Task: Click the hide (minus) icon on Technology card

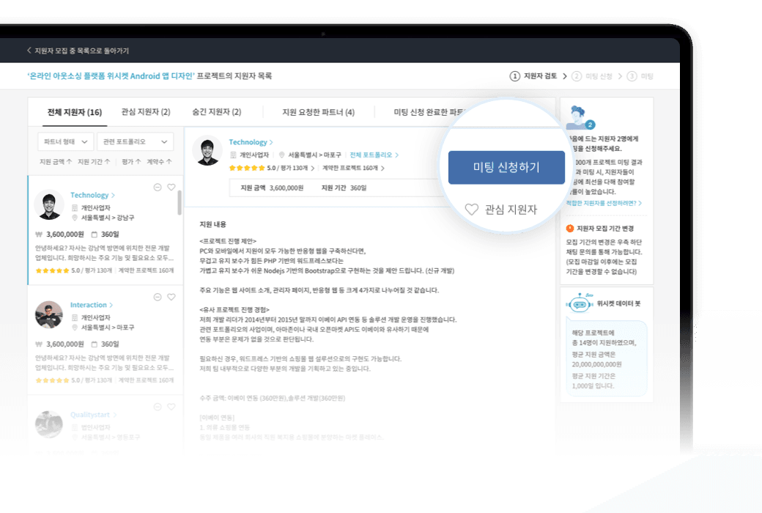Action: tap(158, 187)
